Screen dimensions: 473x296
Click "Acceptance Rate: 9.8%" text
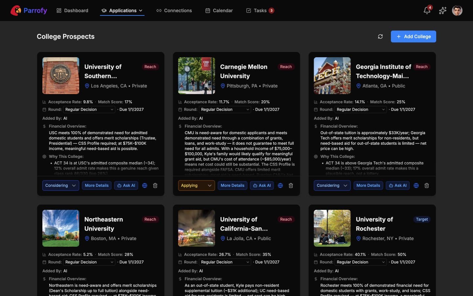pos(71,102)
